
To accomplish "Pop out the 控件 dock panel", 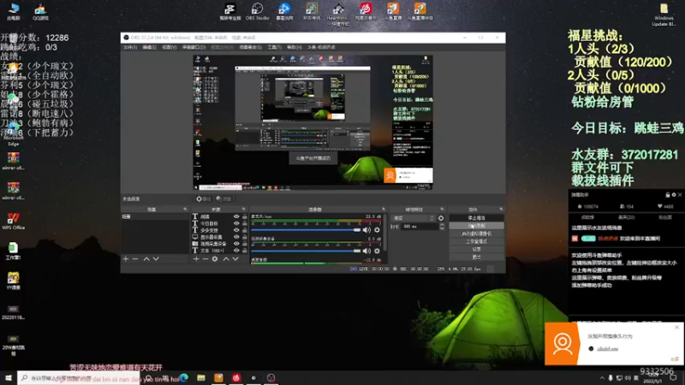I will pos(501,210).
